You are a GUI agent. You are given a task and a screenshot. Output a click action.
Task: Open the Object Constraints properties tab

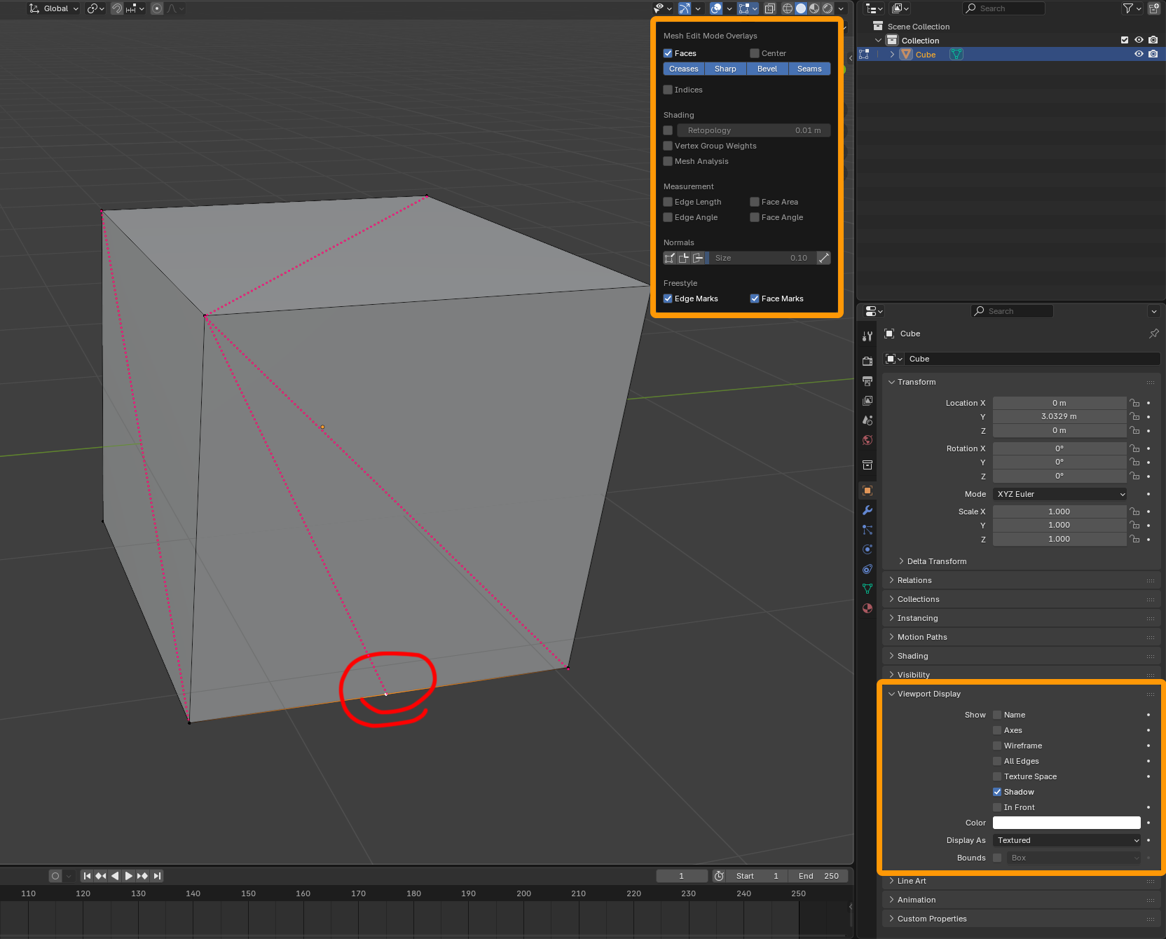tap(867, 569)
